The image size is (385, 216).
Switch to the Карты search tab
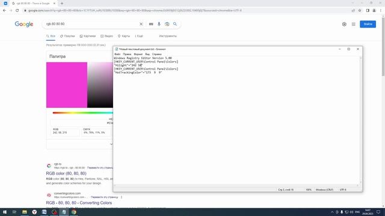pyautogui.click(x=124, y=36)
